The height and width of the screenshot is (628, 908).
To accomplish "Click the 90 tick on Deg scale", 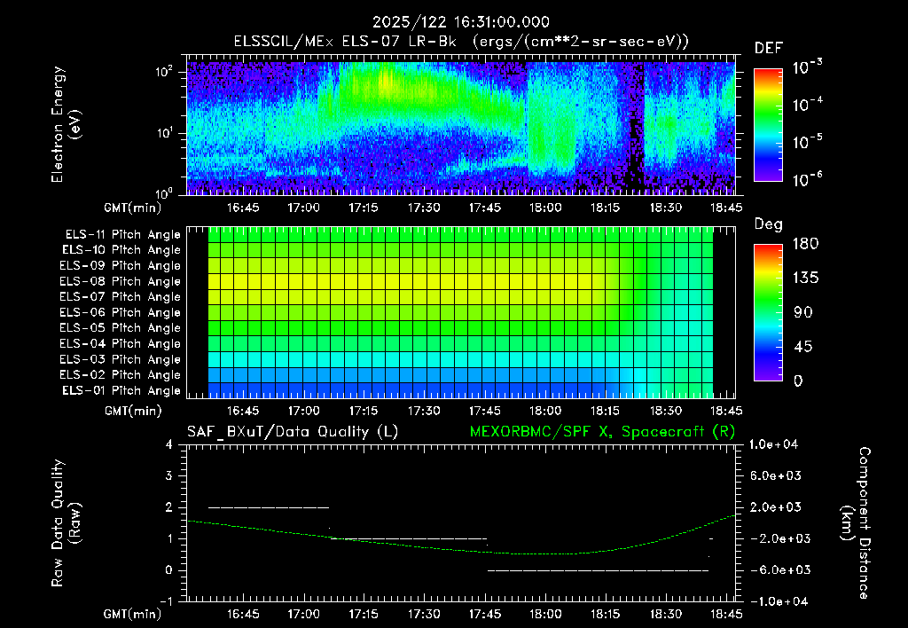I will pyautogui.click(x=803, y=312).
